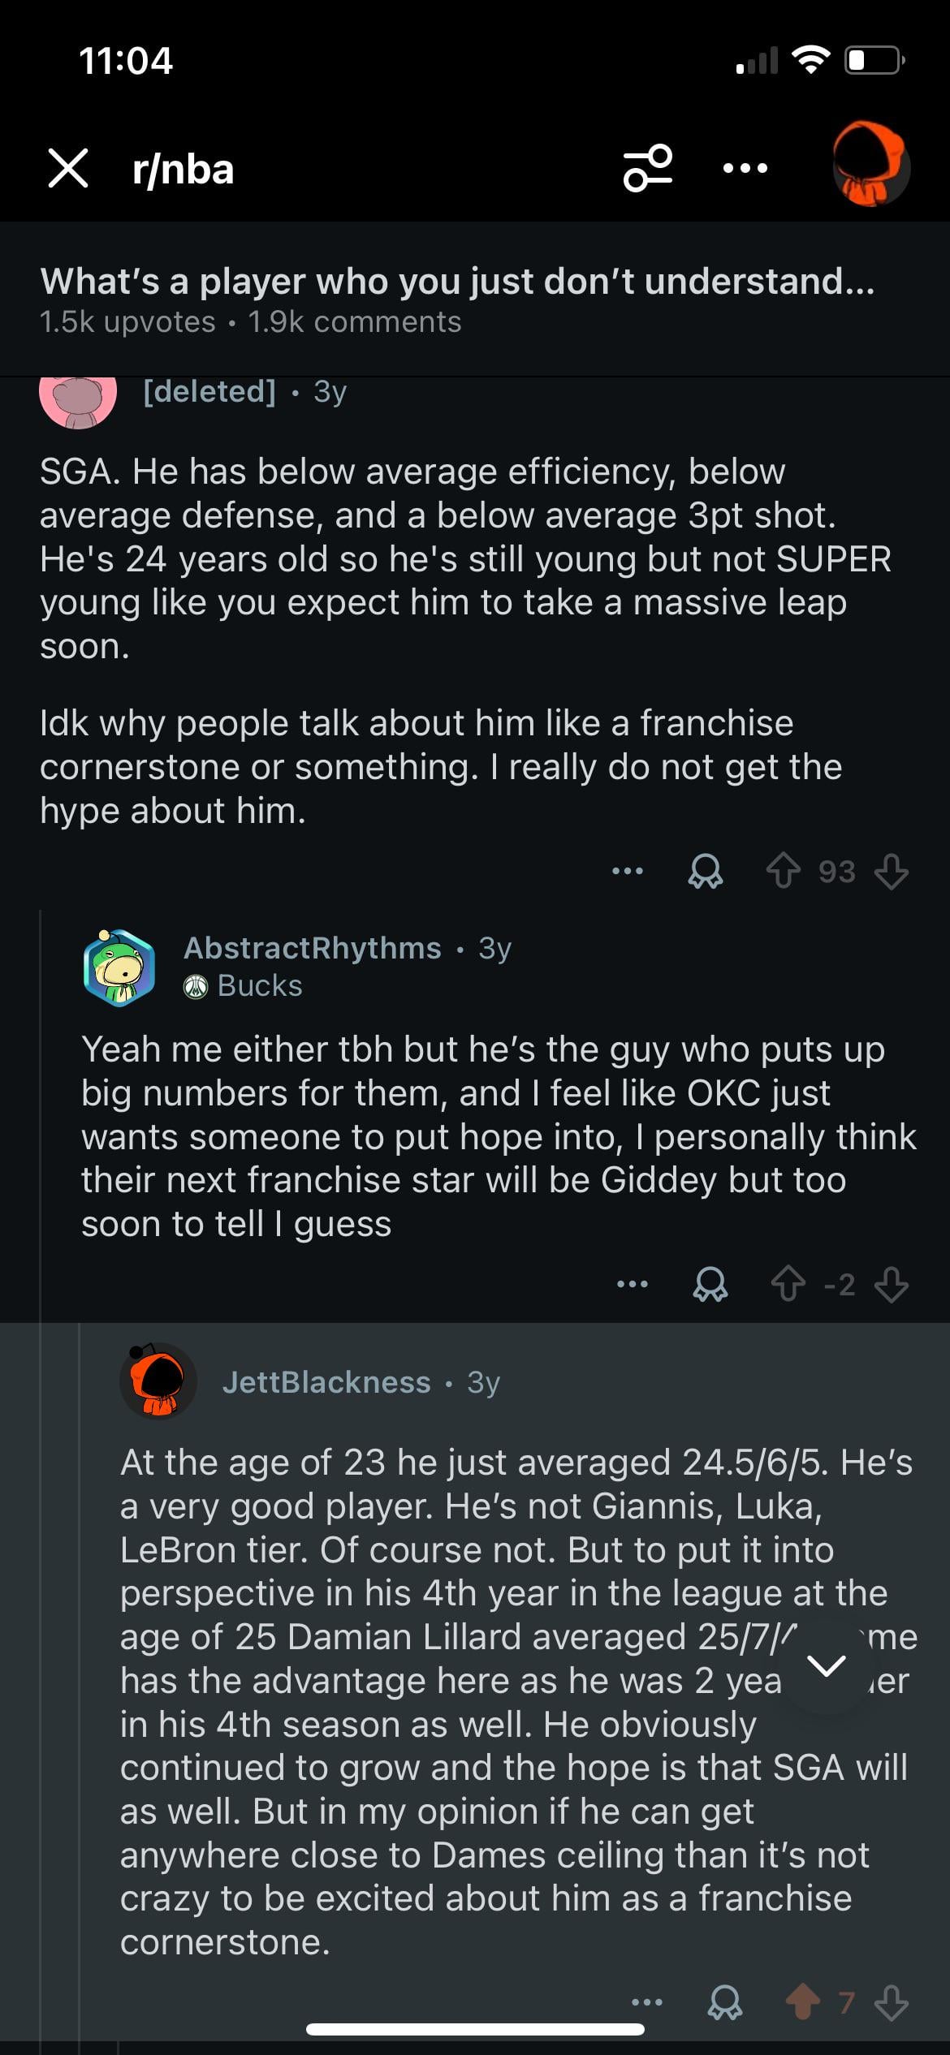Open more options on AbstractRhythms' comment

pyautogui.click(x=633, y=1285)
